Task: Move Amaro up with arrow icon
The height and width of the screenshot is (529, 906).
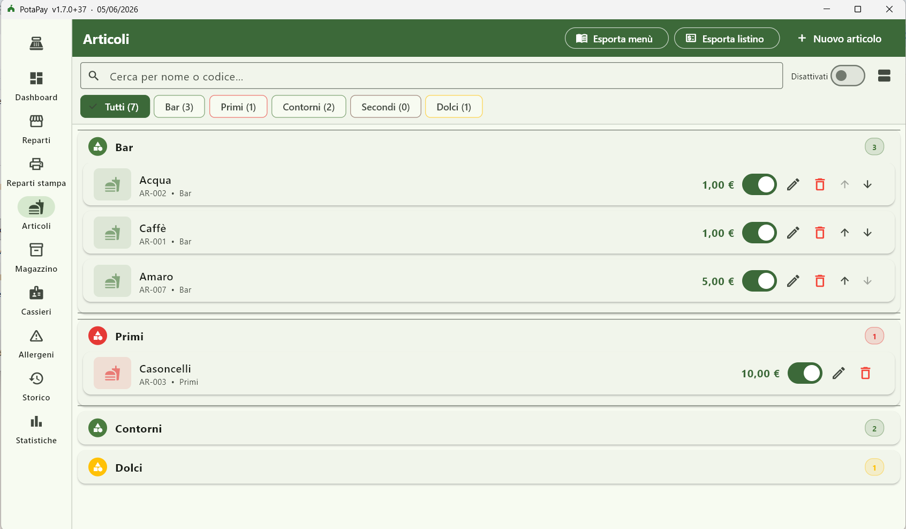Action: [x=844, y=281]
